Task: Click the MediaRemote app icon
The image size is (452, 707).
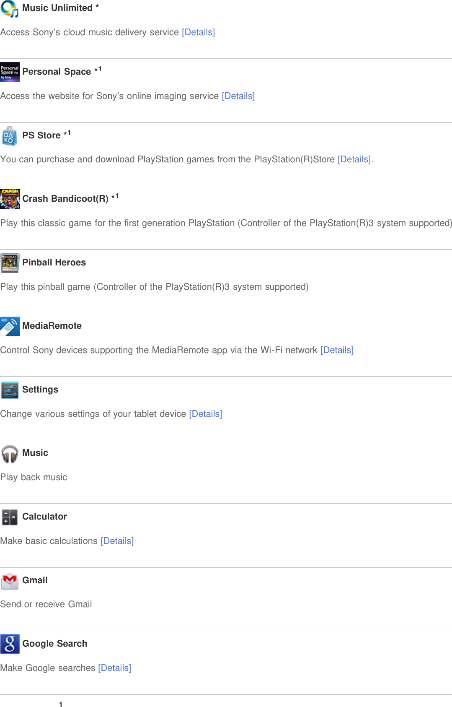Action: point(10,326)
